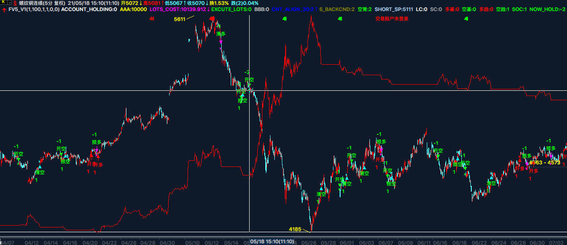The width and height of the screenshot is (567, 245).
Task: Click the NOW_HOLD:-2 value
Action: [x=548, y=9]
